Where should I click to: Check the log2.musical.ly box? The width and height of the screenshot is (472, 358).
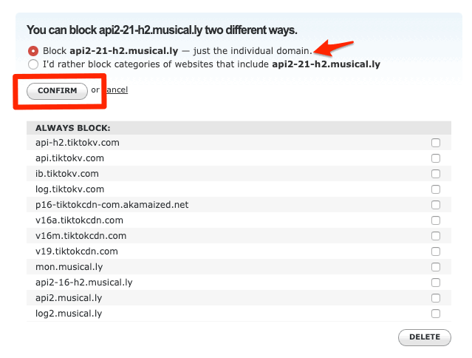pos(436,314)
